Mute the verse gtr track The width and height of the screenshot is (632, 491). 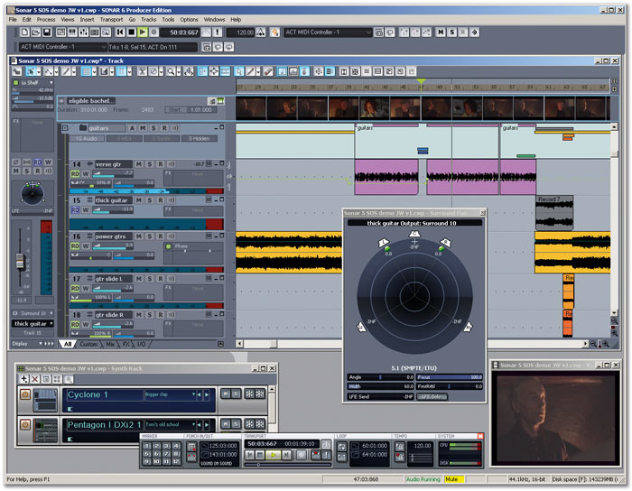click(139, 164)
